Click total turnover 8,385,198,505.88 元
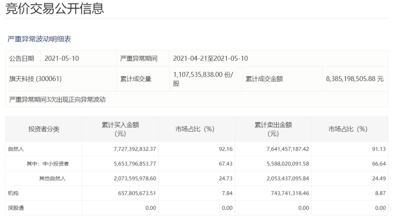 [x=355, y=79]
